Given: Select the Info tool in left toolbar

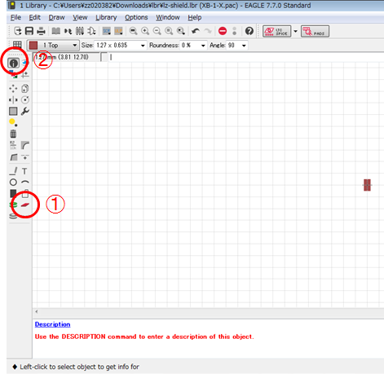Looking at the screenshot, I should point(13,63).
